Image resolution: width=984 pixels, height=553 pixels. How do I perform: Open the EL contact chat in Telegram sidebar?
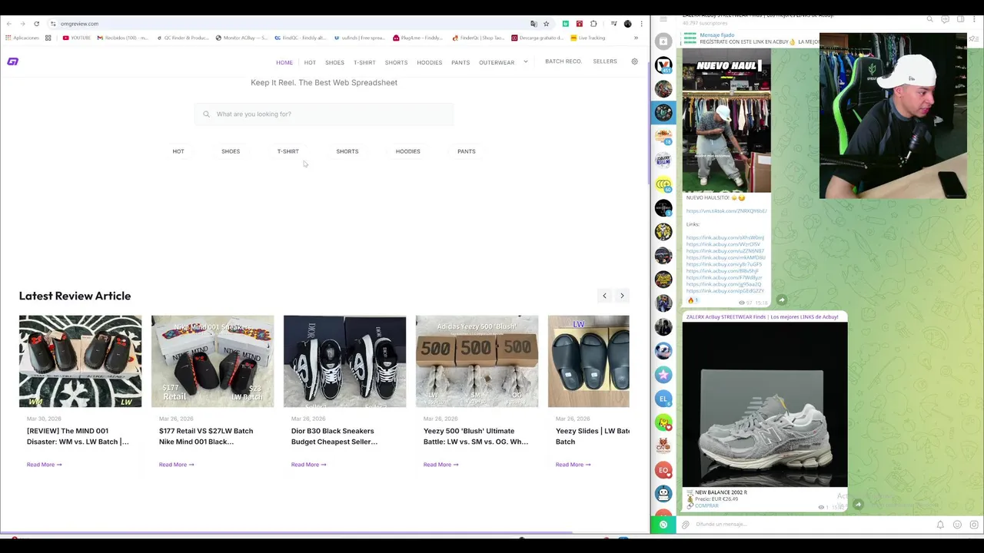pyautogui.click(x=663, y=399)
